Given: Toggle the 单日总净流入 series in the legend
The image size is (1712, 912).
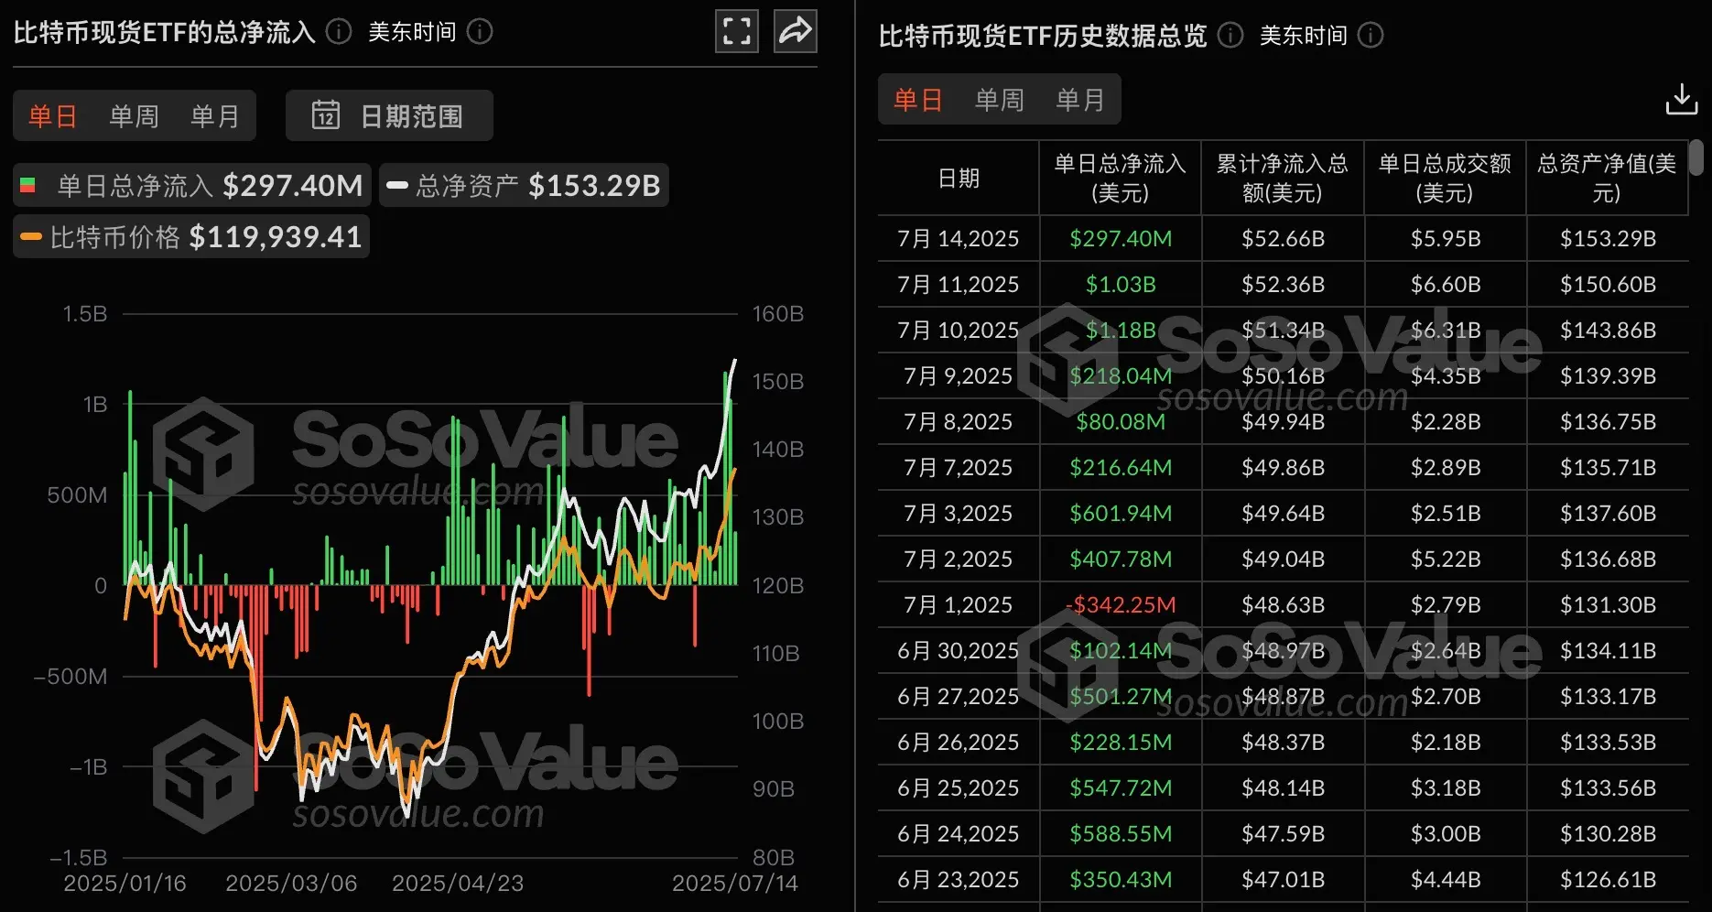Looking at the screenshot, I should pyautogui.click(x=190, y=184).
